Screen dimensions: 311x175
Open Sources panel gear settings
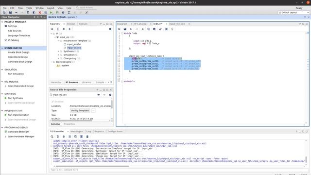click(110, 29)
